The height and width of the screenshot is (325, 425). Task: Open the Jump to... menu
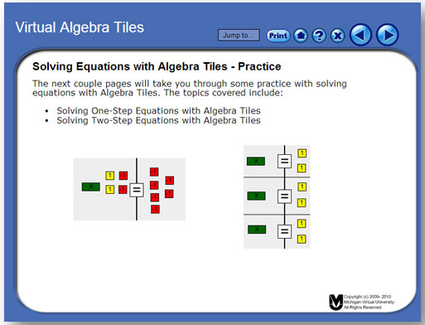point(239,35)
